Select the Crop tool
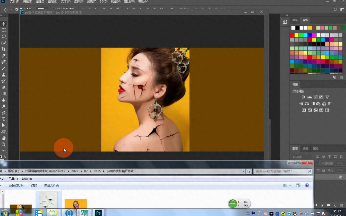 (4, 49)
